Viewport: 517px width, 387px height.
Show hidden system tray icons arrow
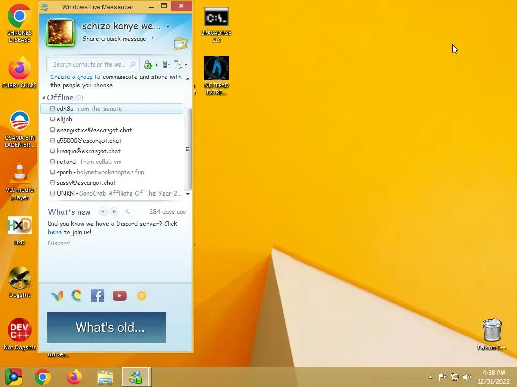pos(430,377)
